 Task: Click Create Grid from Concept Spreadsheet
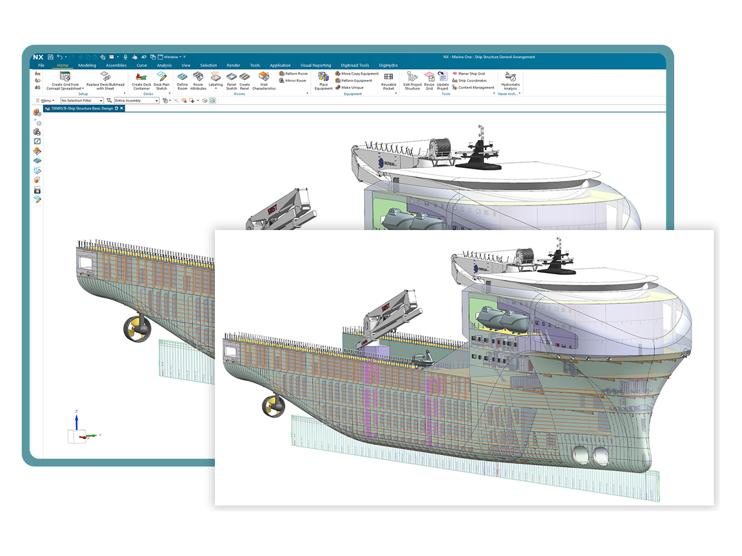click(x=65, y=81)
